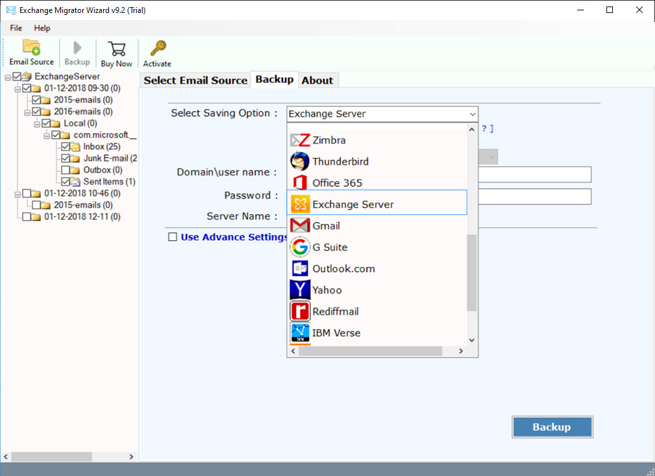Choose the Thunderbird icon in list

click(x=300, y=161)
